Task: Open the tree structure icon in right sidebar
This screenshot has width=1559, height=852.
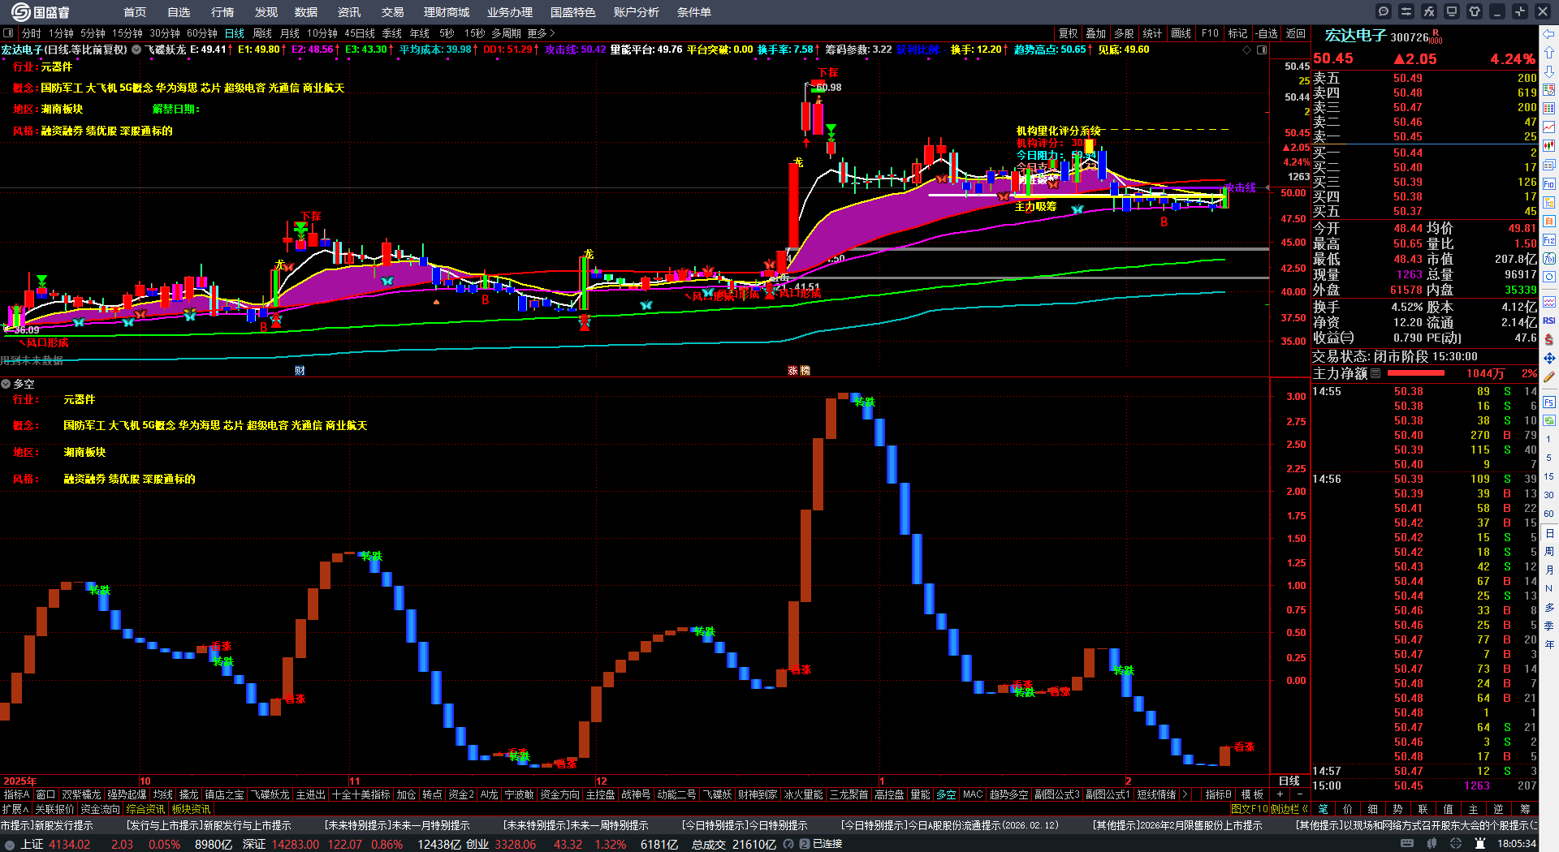Action: (1549, 202)
